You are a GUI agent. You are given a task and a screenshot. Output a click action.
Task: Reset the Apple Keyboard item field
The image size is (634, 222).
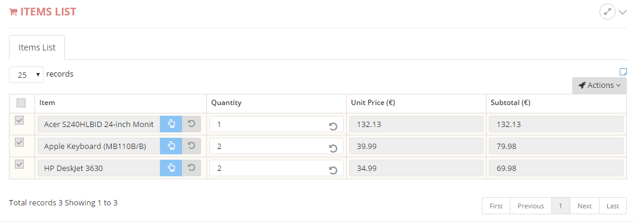[x=192, y=145]
